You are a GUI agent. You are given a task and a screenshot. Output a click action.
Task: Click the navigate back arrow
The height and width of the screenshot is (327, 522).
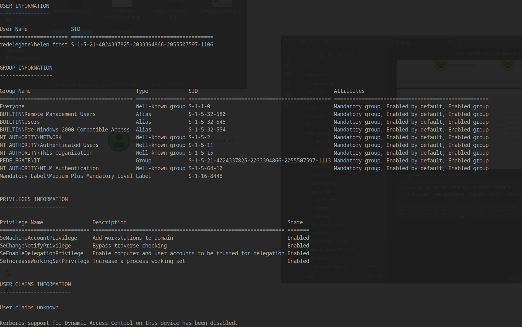pyautogui.click(x=395, y=54)
